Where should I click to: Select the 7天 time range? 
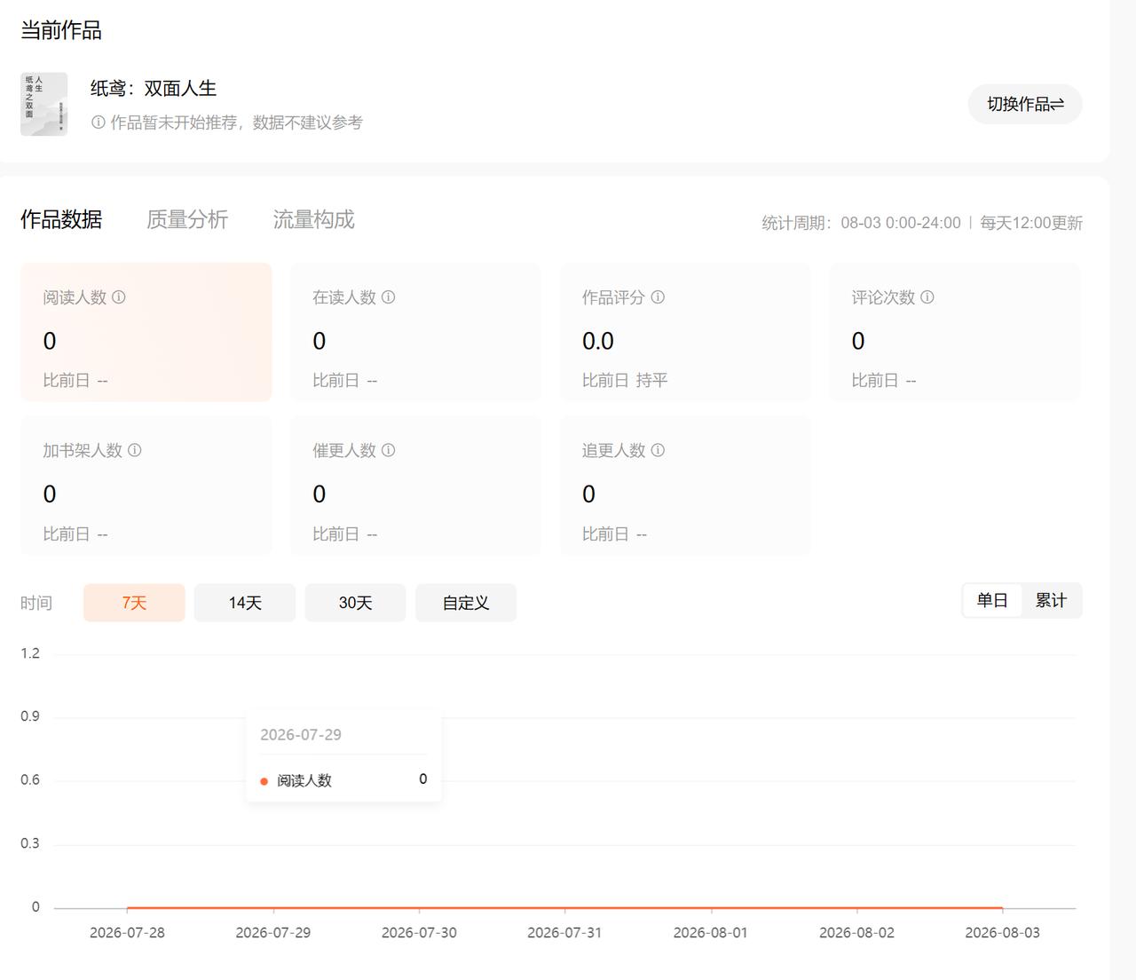[134, 603]
